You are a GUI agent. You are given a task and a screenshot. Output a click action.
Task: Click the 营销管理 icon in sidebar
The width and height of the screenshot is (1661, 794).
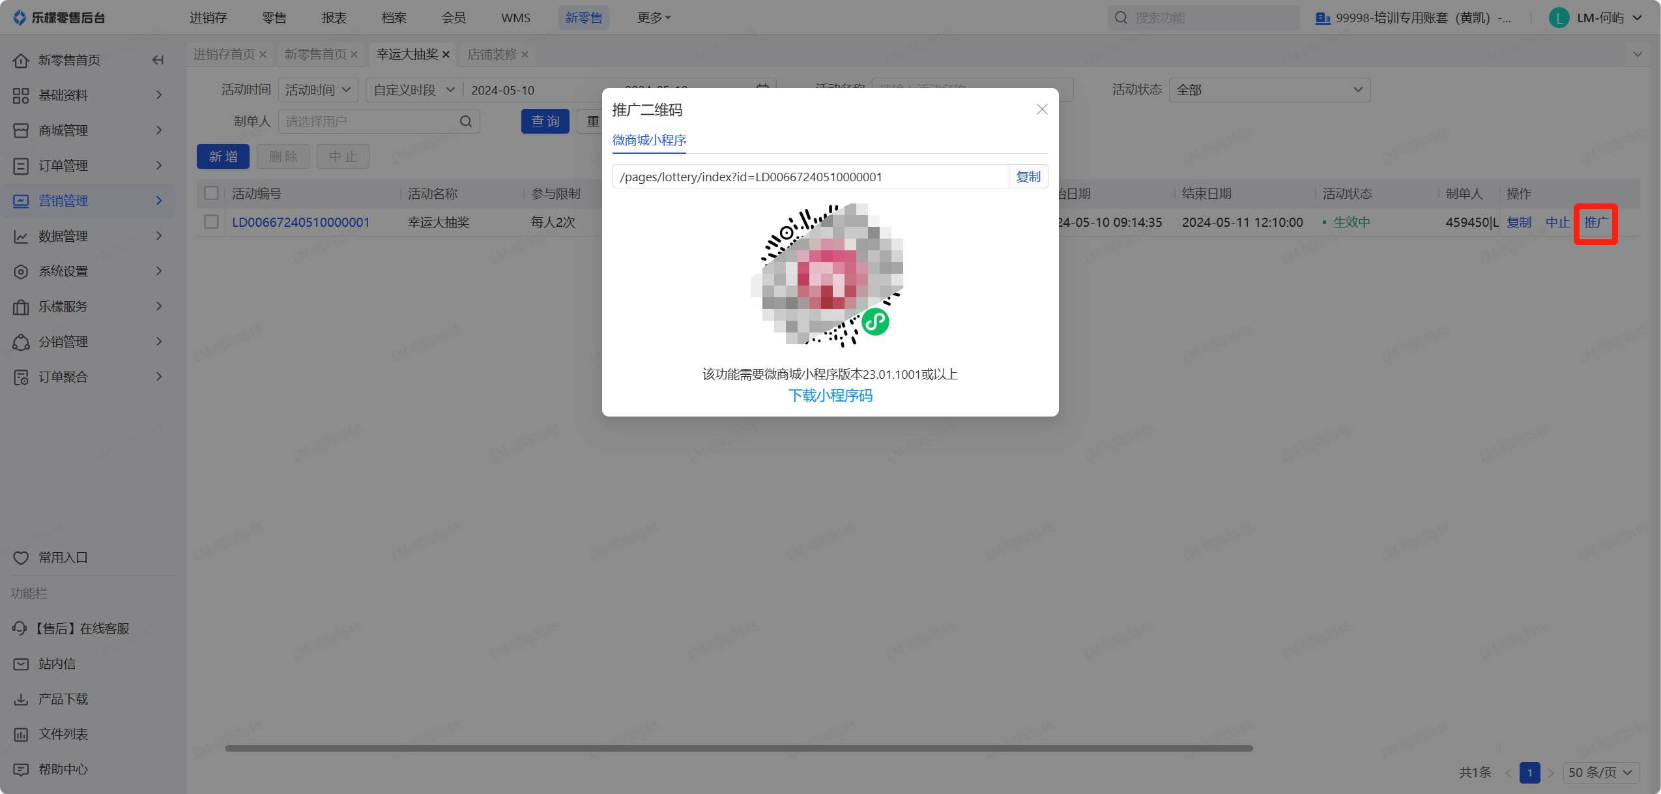(x=21, y=201)
